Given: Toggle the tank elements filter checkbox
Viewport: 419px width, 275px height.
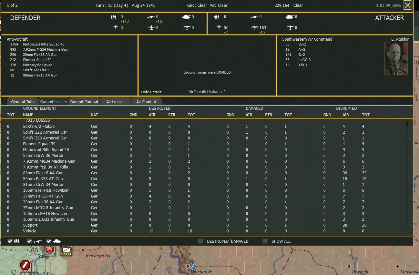Looking at the screenshot, I should click(x=49, y=241).
